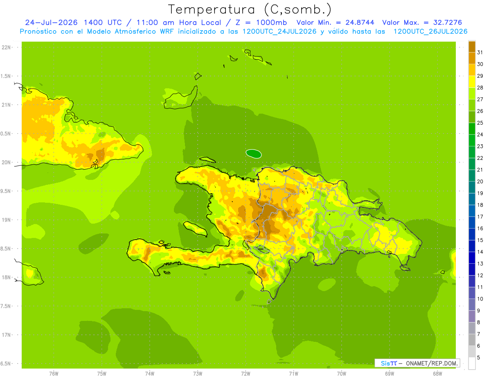This screenshot has height=379, width=491.
Task: Select "Valor Min. = 24.8744" text
Action: [x=336, y=22]
